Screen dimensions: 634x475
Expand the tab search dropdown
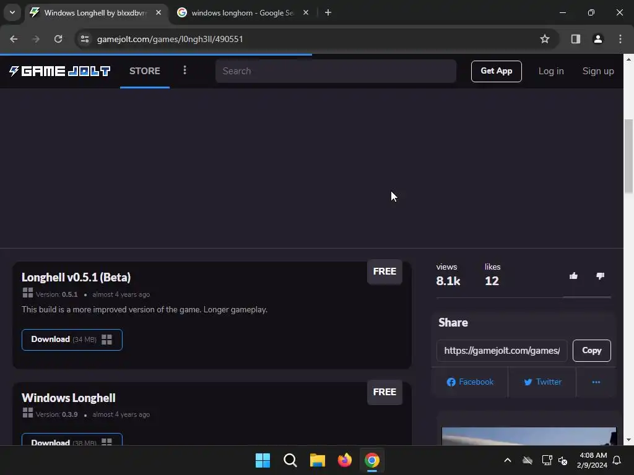coord(12,12)
